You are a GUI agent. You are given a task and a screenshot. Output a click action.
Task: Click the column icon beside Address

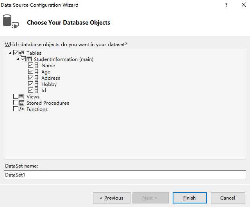pos(36,78)
